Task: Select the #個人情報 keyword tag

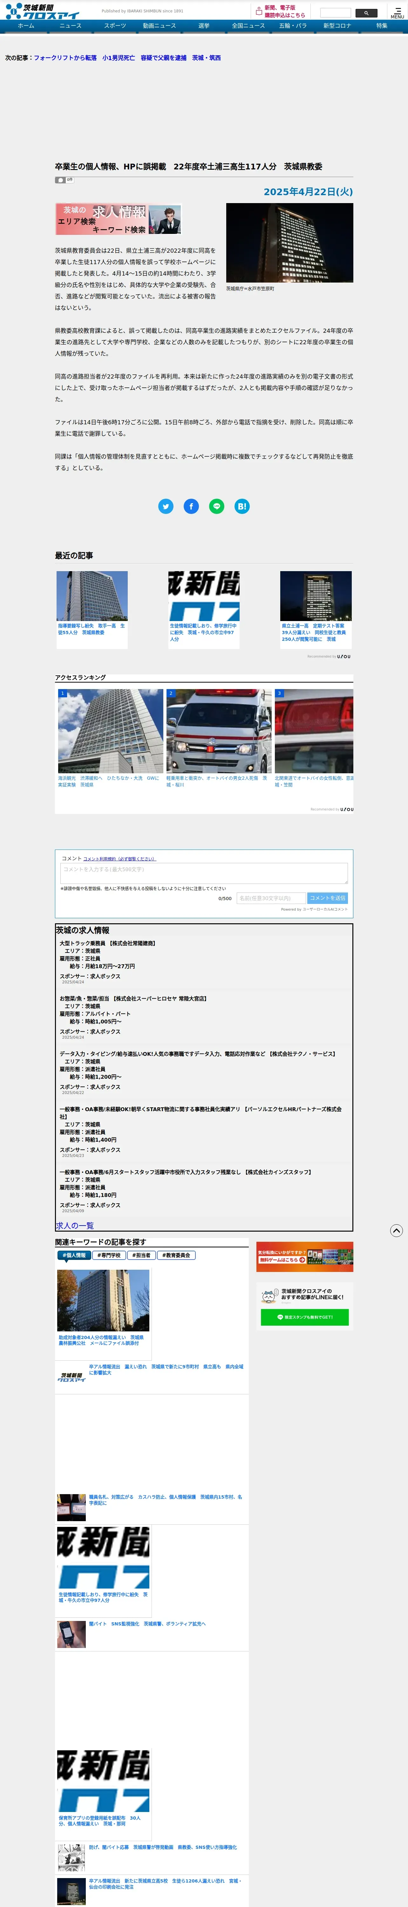Action: coord(73,1255)
